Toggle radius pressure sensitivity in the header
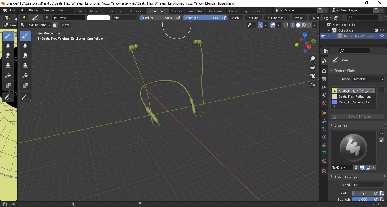This screenshot has height=207, width=387. click(178, 18)
